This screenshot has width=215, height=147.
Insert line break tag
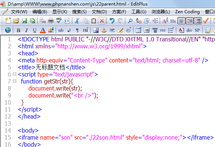pyautogui.click(x=69, y=30)
